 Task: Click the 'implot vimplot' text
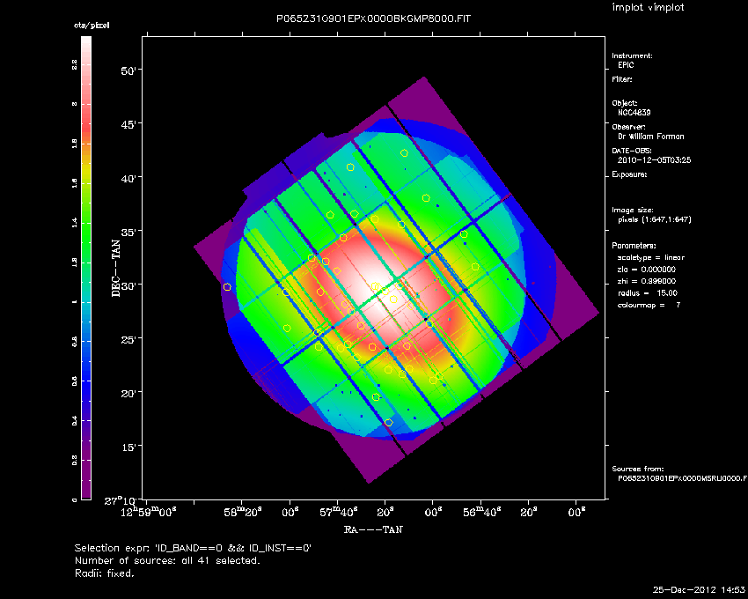pos(647,7)
